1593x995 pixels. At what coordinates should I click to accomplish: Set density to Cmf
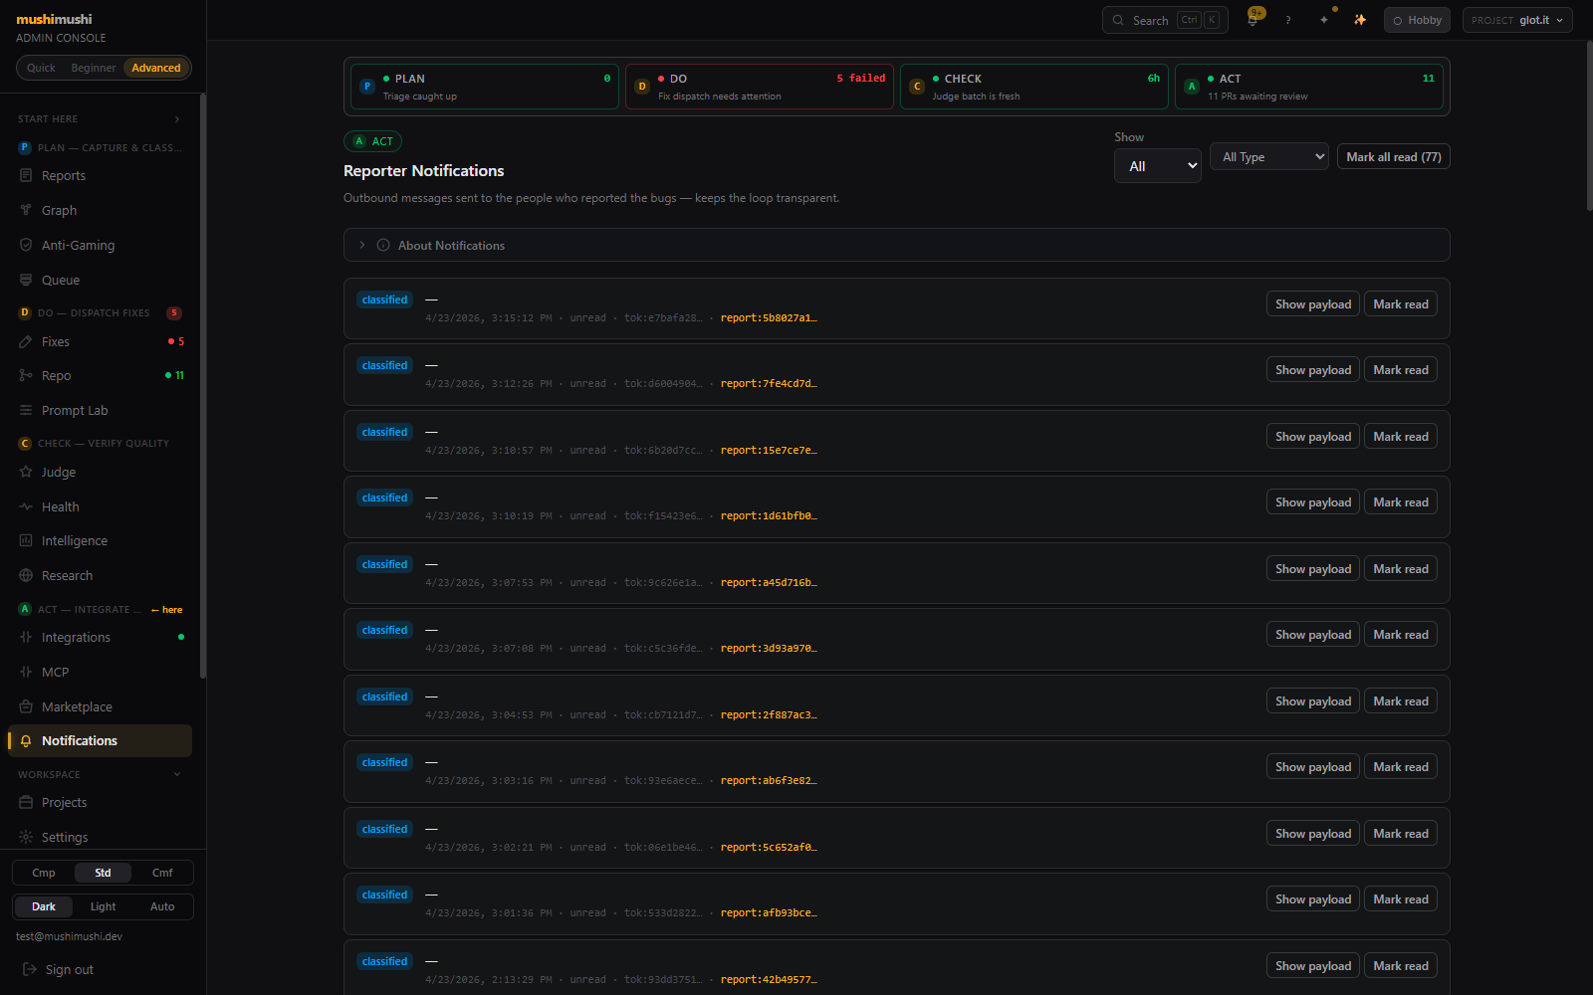click(162, 873)
